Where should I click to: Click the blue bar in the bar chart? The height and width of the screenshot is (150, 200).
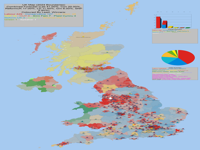click(x=164, y=26)
